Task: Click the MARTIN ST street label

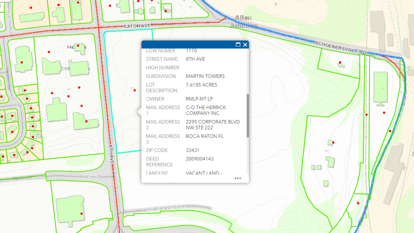Action: tap(90, 177)
